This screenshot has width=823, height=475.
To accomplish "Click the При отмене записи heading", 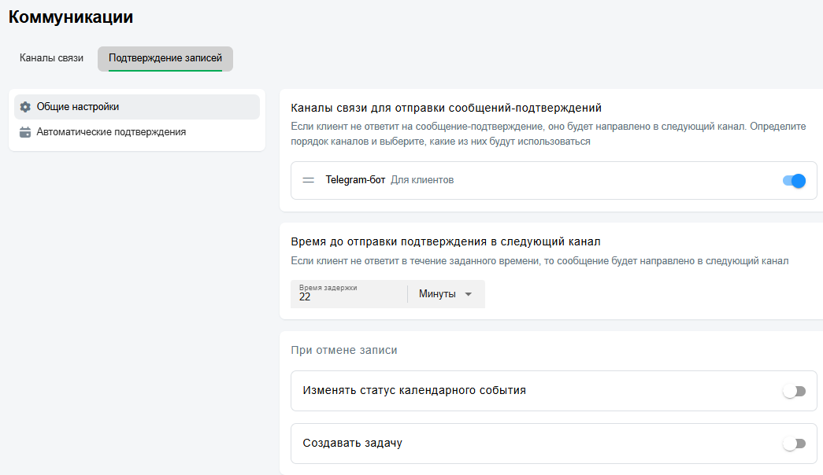I will (x=344, y=350).
